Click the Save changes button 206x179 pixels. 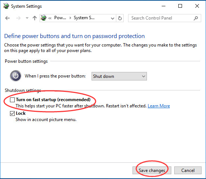(x=152, y=171)
